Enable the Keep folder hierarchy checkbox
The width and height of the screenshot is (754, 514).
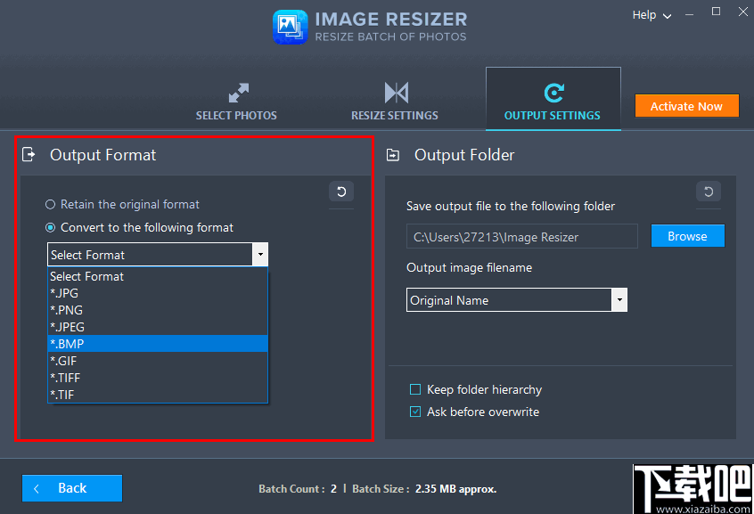coord(414,389)
